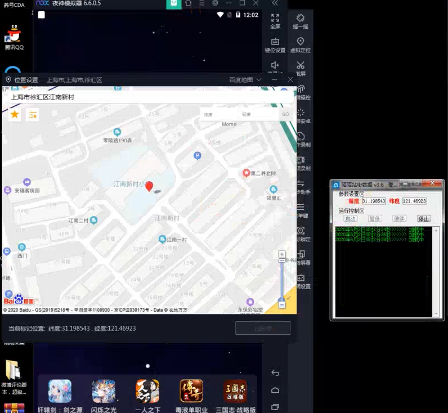Click the GO button for coordinates

285,114
